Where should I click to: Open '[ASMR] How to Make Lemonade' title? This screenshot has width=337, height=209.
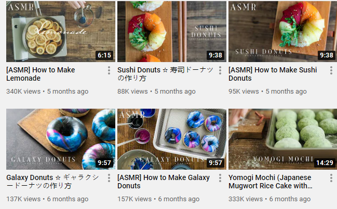[x=41, y=74]
